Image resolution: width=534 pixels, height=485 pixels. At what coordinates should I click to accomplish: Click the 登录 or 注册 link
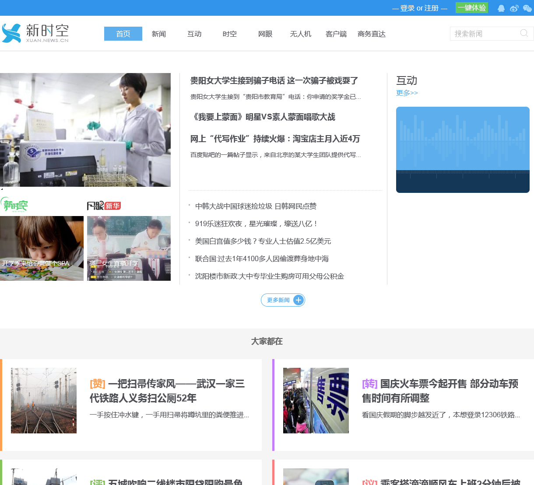click(419, 8)
